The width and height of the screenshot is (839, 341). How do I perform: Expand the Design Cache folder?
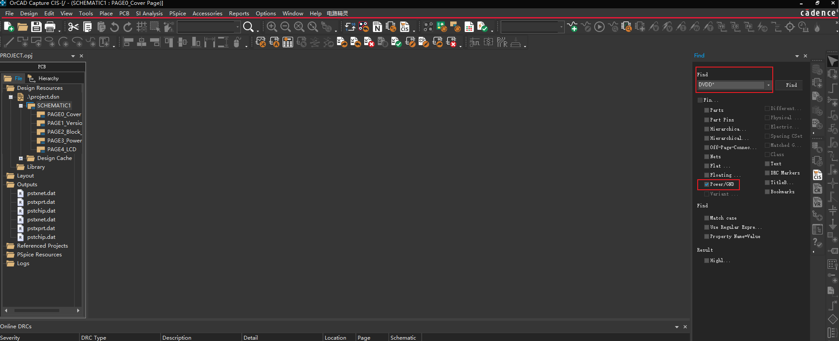[x=21, y=158]
